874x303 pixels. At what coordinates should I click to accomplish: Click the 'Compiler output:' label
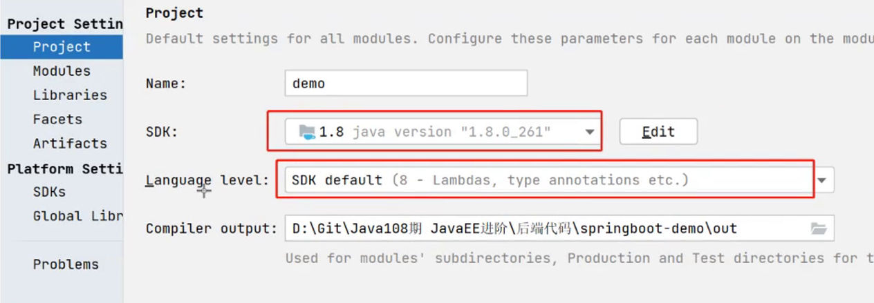(212, 228)
